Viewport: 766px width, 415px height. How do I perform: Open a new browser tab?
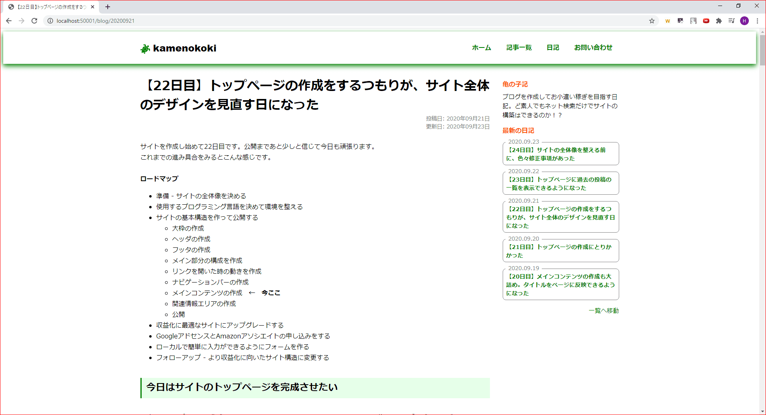108,6
